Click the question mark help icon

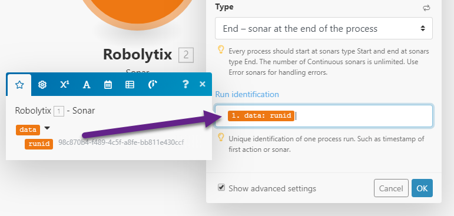pyautogui.click(x=185, y=84)
